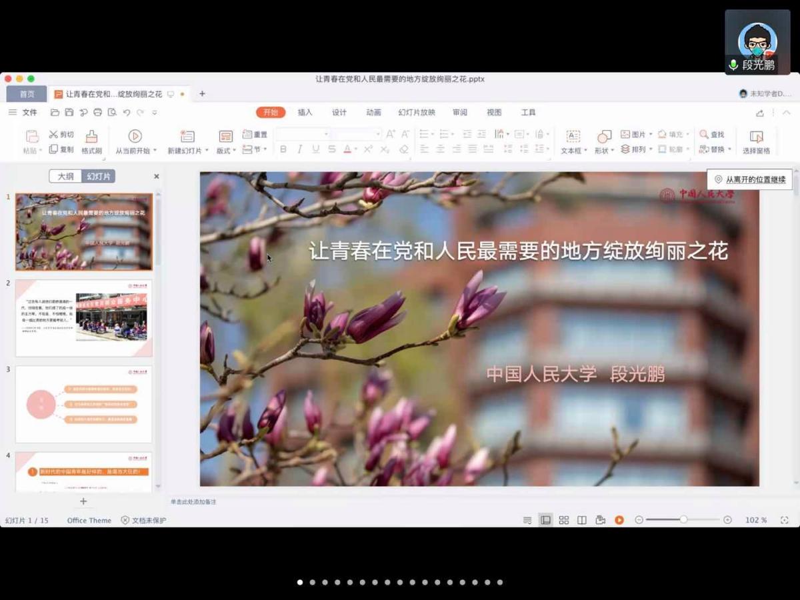Open the File (文件) menu button
The height and width of the screenshot is (600, 800).
[x=29, y=113]
